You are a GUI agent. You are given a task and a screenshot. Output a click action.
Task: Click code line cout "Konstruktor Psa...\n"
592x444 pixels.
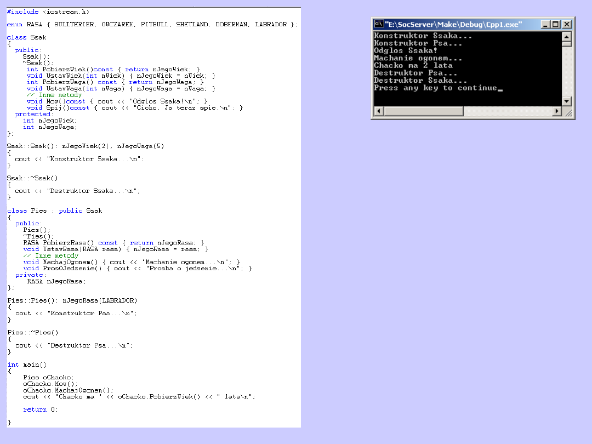coord(76,314)
